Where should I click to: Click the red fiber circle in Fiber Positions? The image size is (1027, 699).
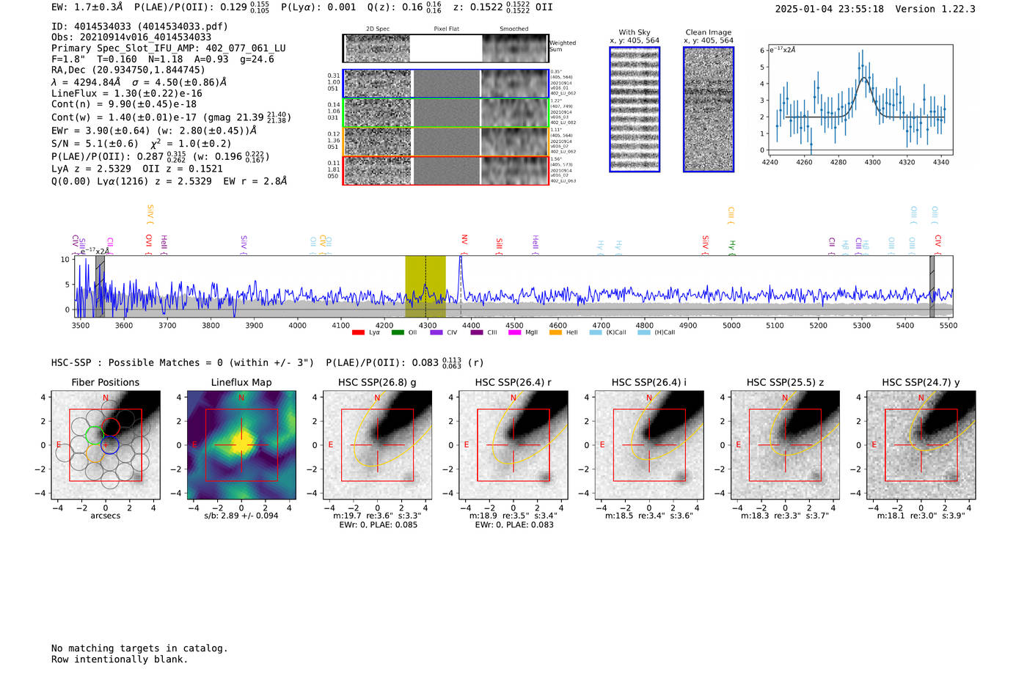(x=110, y=427)
